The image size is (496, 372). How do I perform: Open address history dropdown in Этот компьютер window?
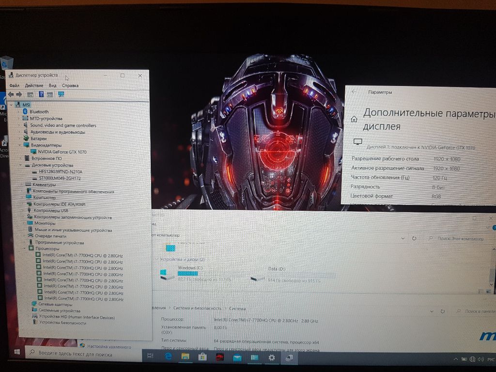pyautogui.click(x=403, y=238)
